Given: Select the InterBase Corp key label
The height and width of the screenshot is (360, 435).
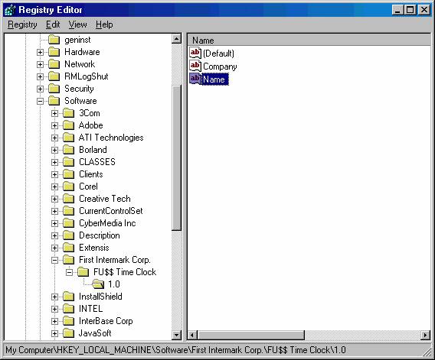Looking at the screenshot, I should point(106,321).
